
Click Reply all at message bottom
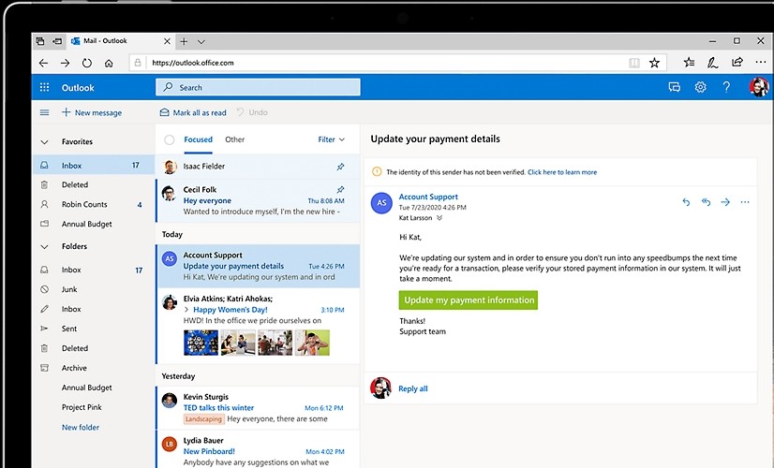tap(412, 388)
